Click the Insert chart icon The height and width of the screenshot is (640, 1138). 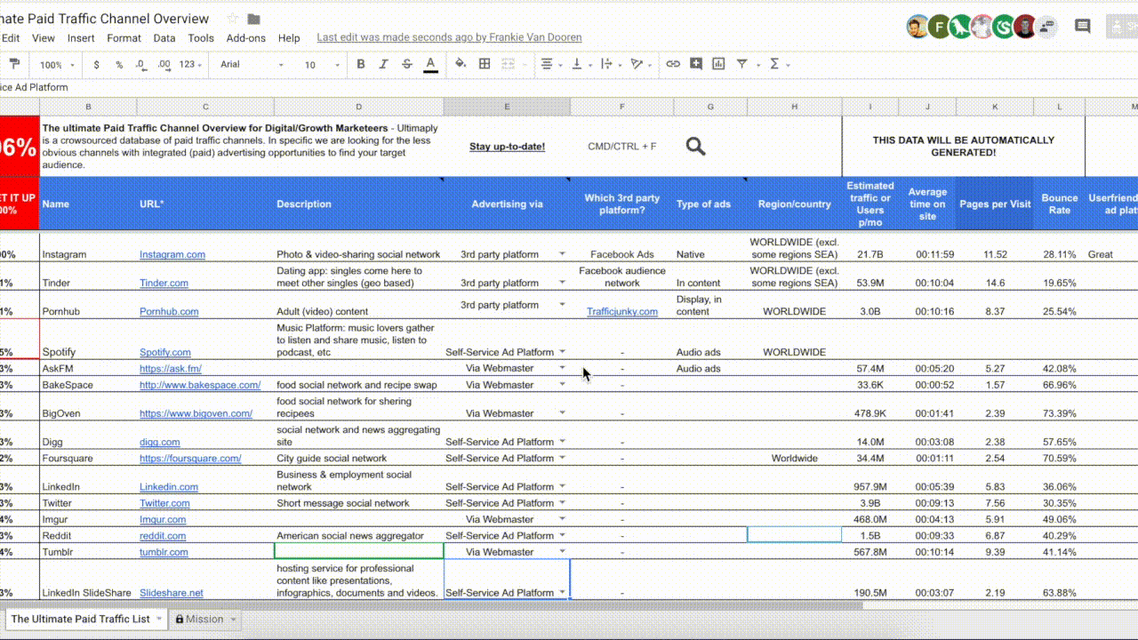click(x=717, y=64)
